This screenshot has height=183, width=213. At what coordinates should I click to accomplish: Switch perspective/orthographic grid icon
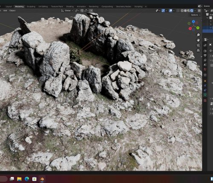(x=198, y=50)
